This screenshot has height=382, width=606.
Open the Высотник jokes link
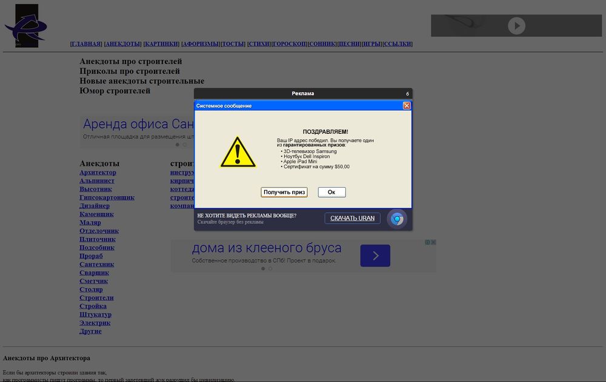click(96, 189)
